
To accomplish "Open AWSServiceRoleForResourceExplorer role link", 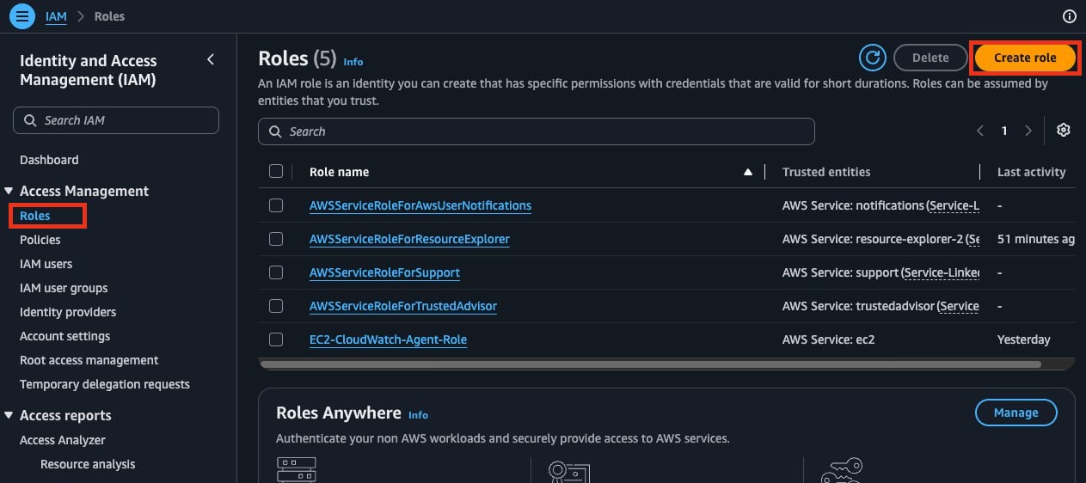I will click(x=409, y=239).
